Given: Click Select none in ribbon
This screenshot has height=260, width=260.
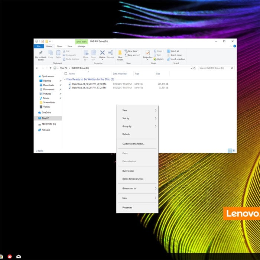Looking at the screenshot, I should tap(175, 55).
